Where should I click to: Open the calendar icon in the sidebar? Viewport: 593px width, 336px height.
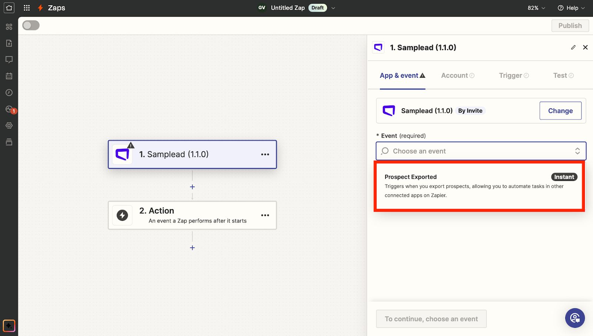point(9,76)
